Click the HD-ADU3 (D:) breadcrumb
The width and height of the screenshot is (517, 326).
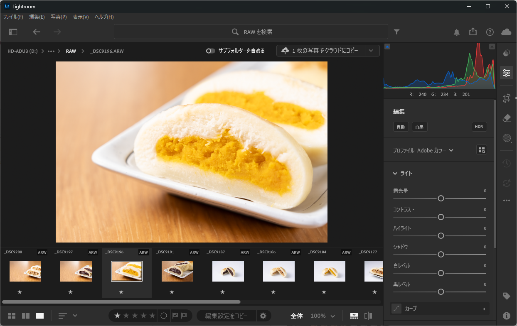[x=22, y=51]
